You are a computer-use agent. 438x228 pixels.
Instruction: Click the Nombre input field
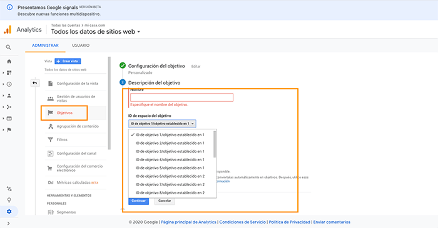pyautogui.click(x=181, y=97)
